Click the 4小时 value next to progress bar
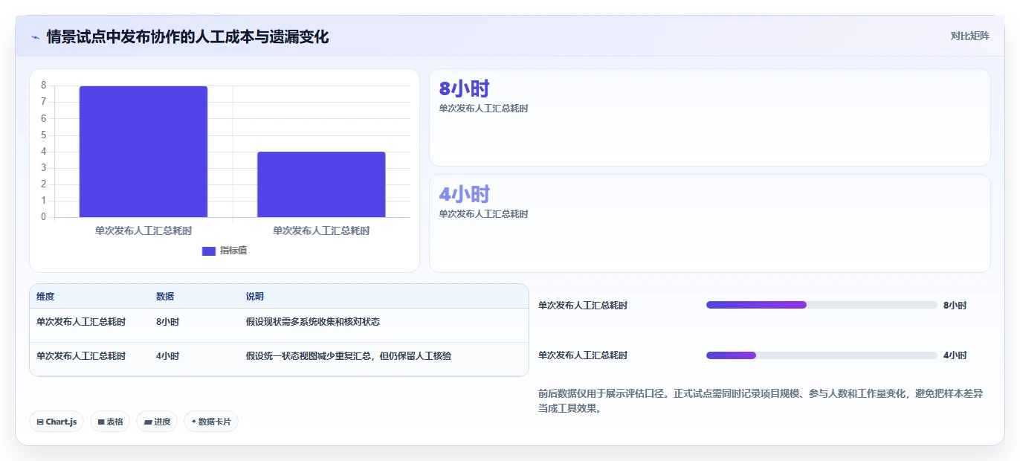The height and width of the screenshot is (461, 1020). coord(955,355)
